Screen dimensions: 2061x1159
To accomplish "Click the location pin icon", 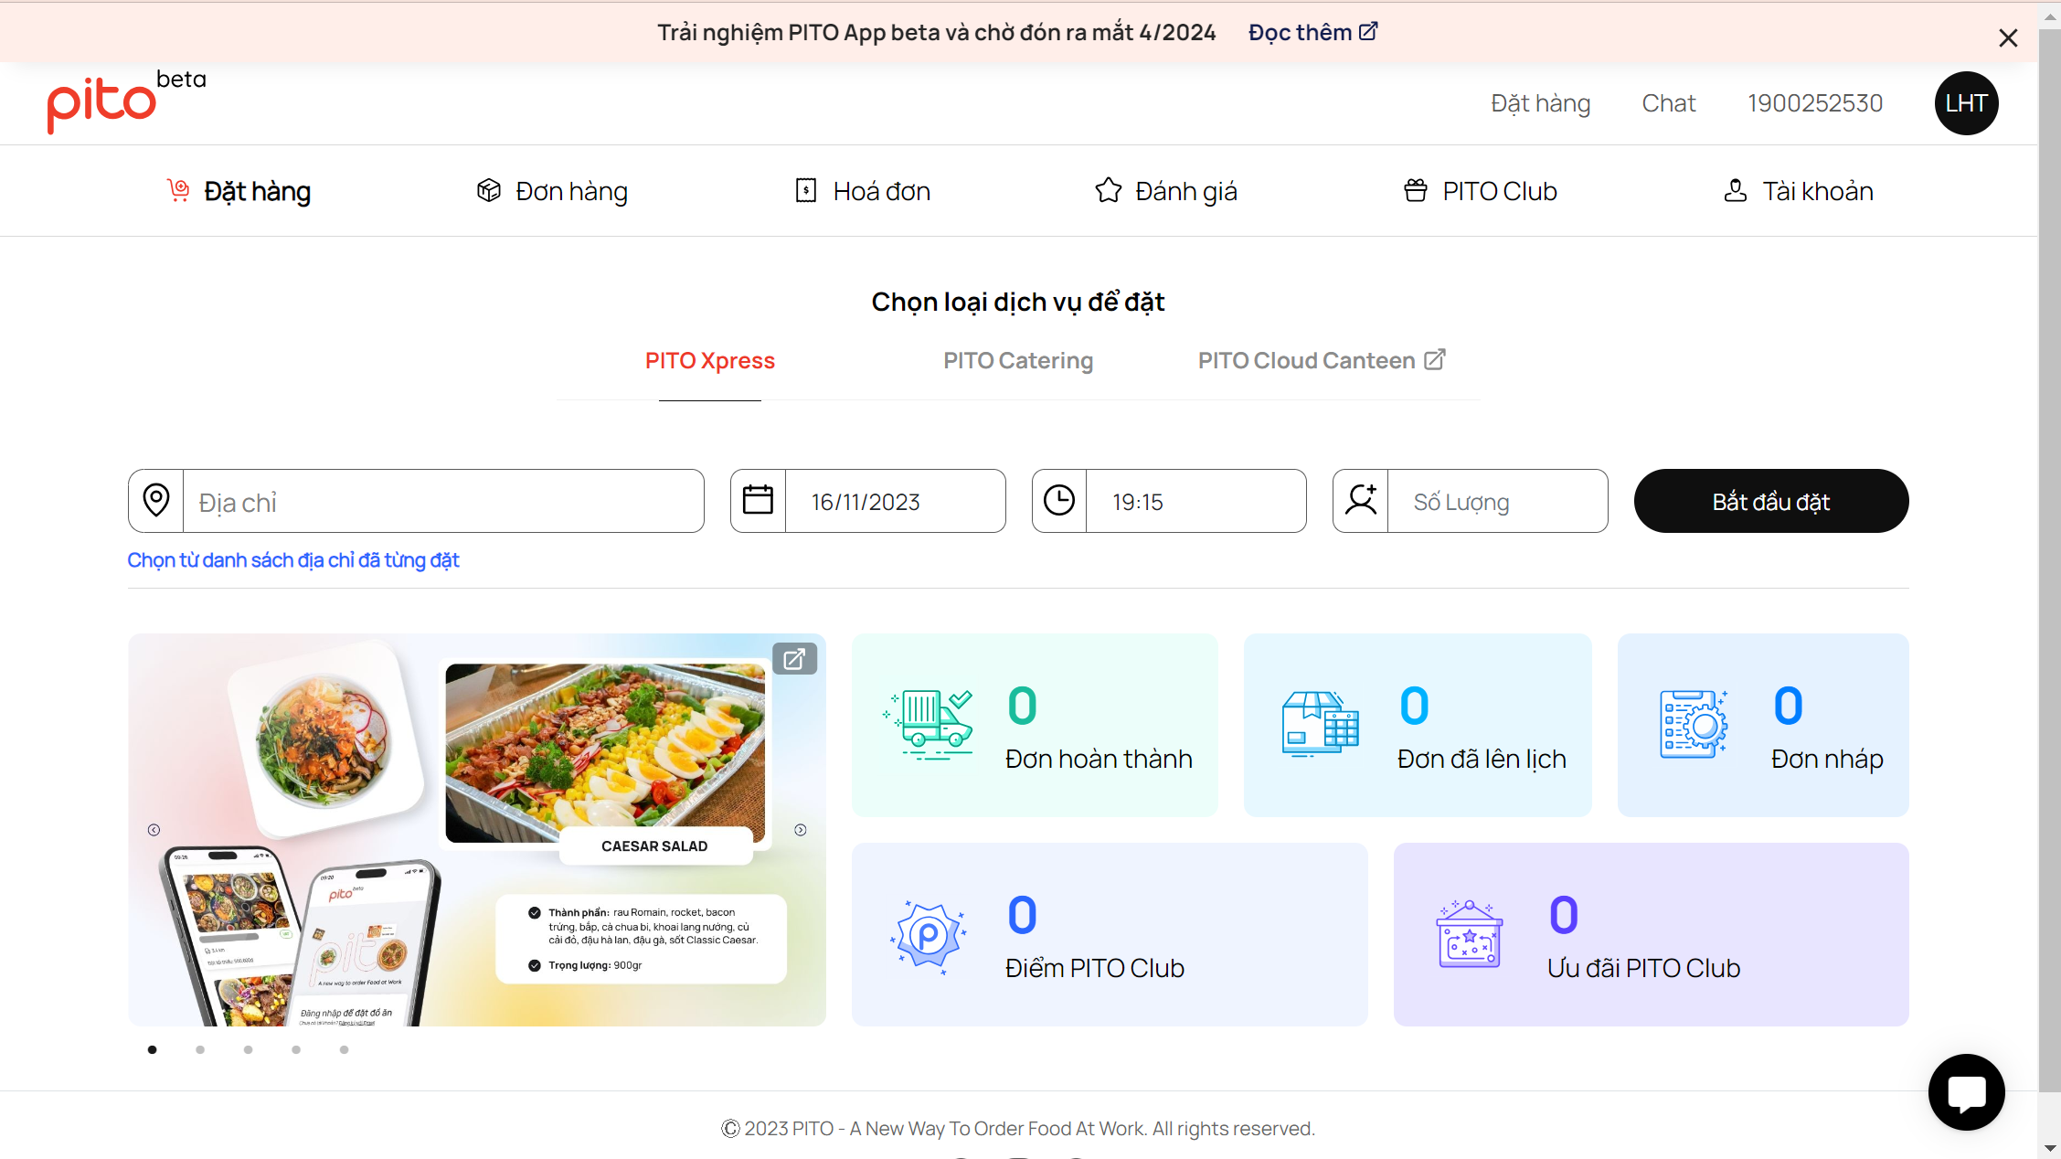I will click(156, 501).
